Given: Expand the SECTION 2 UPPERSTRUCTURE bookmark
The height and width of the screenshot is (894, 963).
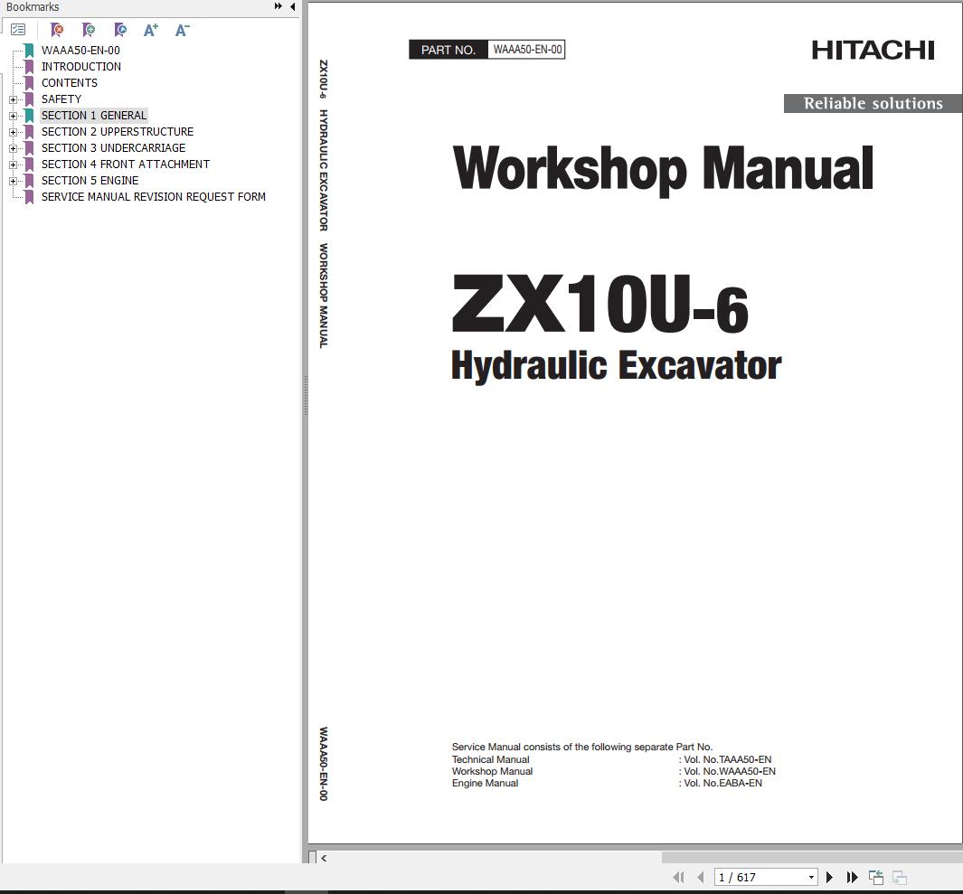Looking at the screenshot, I should (13, 132).
